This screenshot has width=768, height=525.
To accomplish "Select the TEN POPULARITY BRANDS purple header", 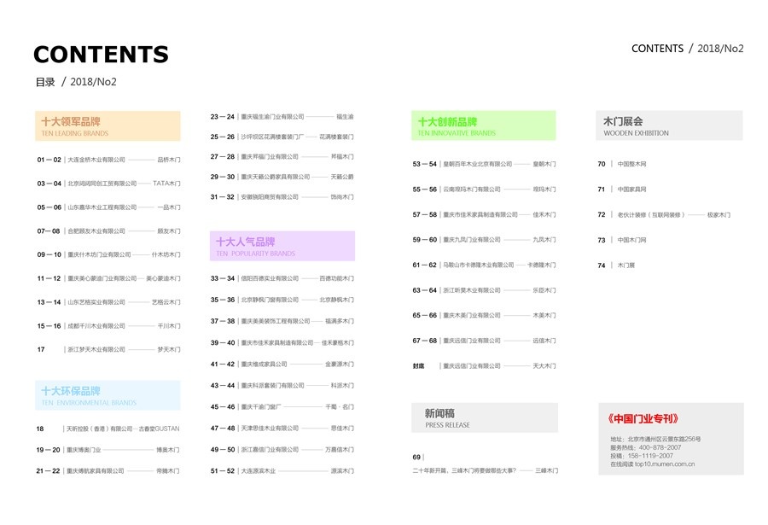I will pos(282,246).
